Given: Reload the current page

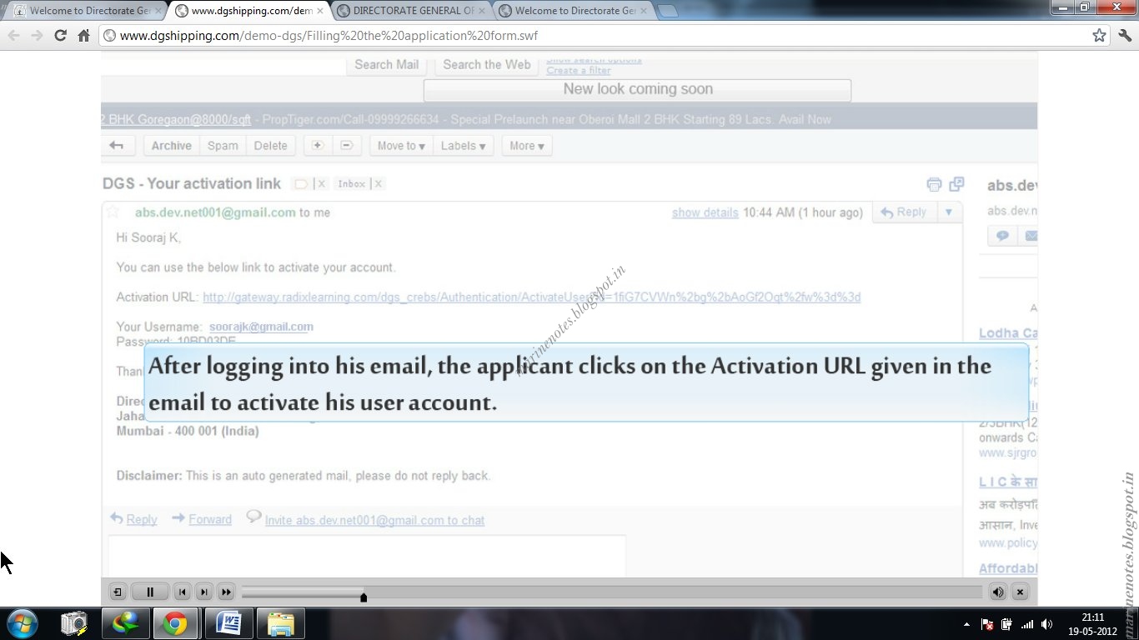Looking at the screenshot, I should pyautogui.click(x=60, y=36).
